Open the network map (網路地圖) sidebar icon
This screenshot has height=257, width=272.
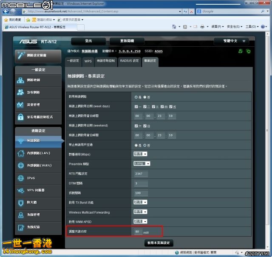click(20, 80)
